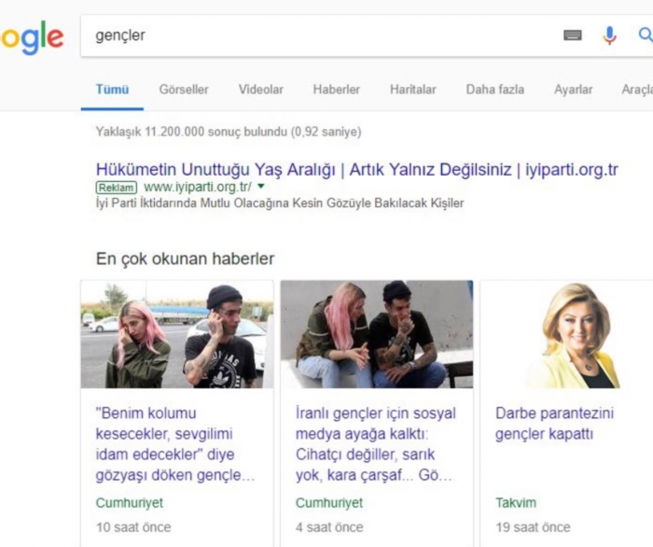The image size is (653, 547).
Task: Expand the ad URL dropdown arrow
Action: pyautogui.click(x=261, y=187)
